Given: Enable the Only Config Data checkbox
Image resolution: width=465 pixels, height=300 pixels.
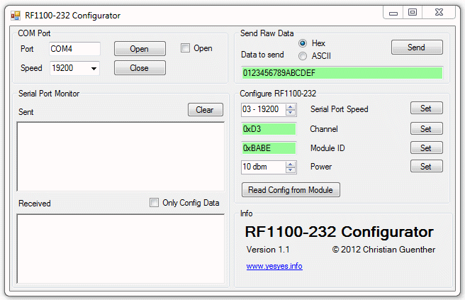Looking at the screenshot, I should coord(155,203).
